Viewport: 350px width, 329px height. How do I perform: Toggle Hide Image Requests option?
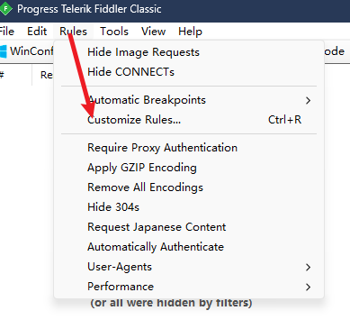pyautogui.click(x=143, y=52)
